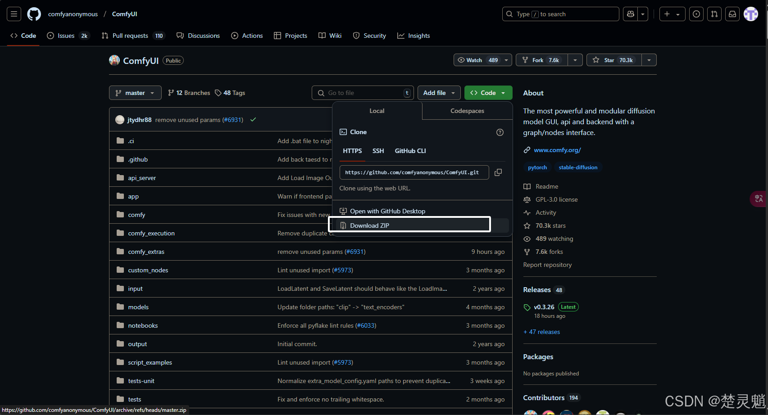Open the user profile avatar menu
This screenshot has width=768, height=415.
pyautogui.click(x=751, y=14)
